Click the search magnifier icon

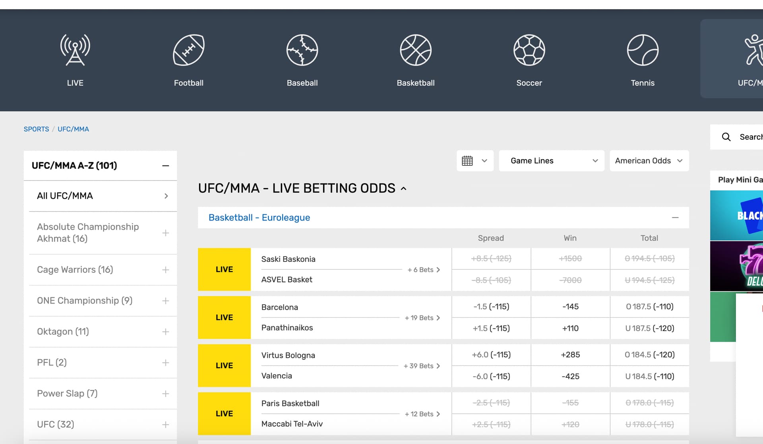(726, 137)
